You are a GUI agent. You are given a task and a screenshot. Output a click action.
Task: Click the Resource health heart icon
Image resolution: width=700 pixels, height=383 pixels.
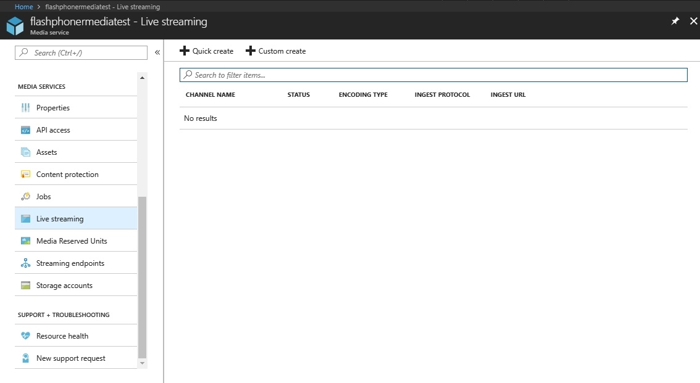[x=25, y=336]
